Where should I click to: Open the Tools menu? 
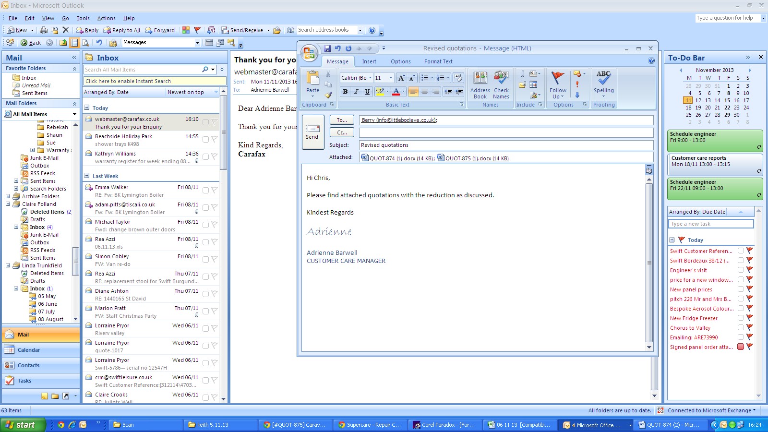[x=83, y=18]
